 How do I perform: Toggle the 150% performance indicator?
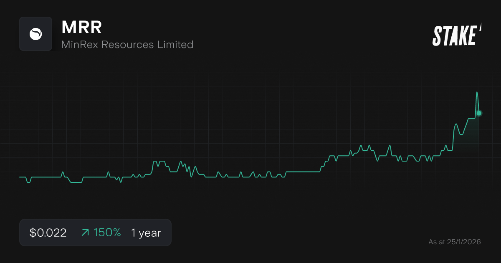(107, 232)
